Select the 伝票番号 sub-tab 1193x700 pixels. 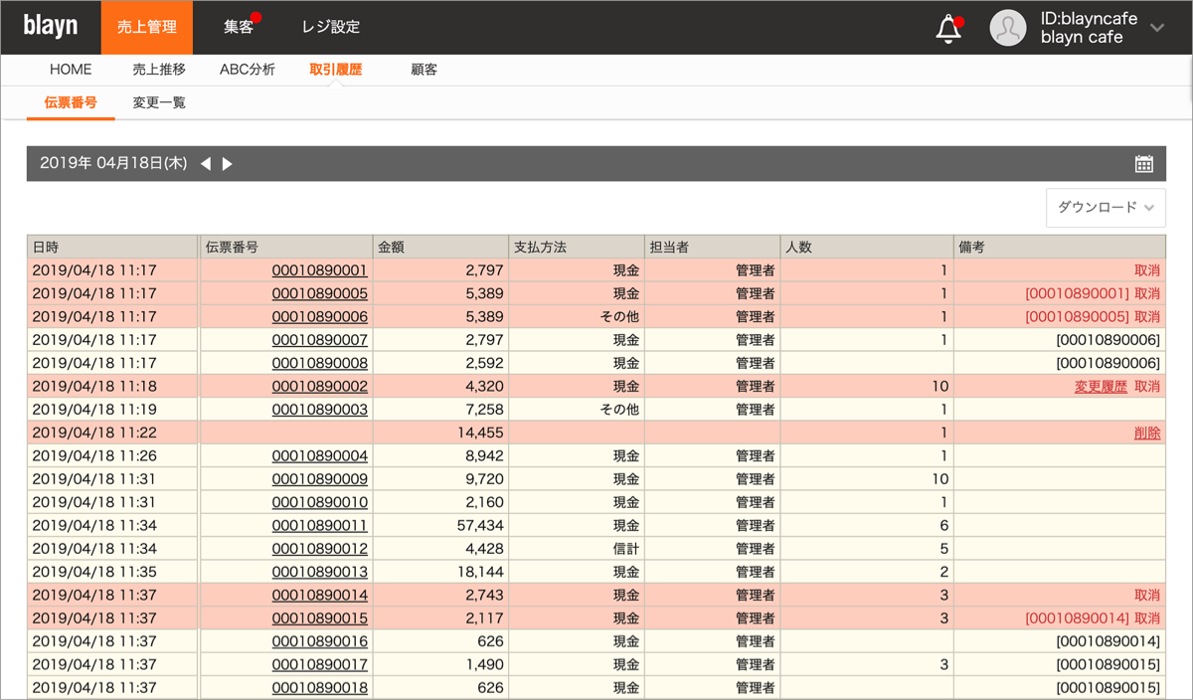pyautogui.click(x=71, y=102)
